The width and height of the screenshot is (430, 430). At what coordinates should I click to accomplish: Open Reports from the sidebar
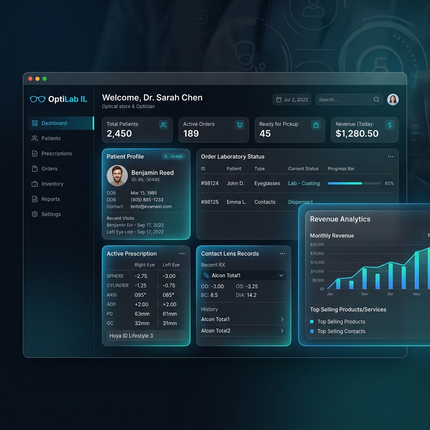tap(50, 199)
